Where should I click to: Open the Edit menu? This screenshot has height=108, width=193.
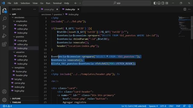[16, 3]
